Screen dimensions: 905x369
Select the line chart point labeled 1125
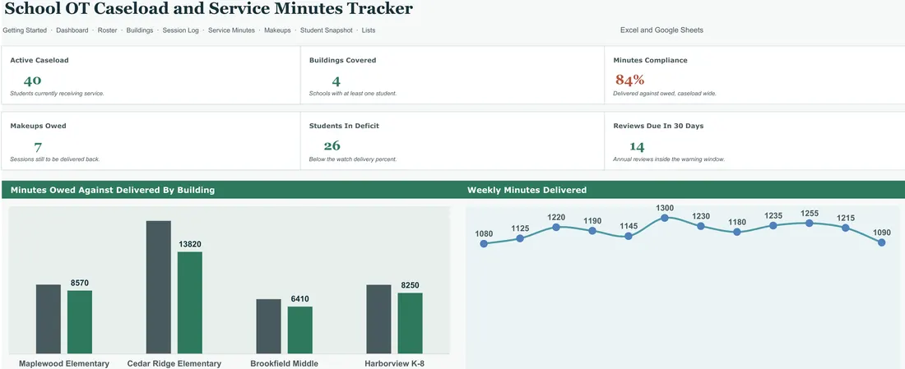(520, 238)
